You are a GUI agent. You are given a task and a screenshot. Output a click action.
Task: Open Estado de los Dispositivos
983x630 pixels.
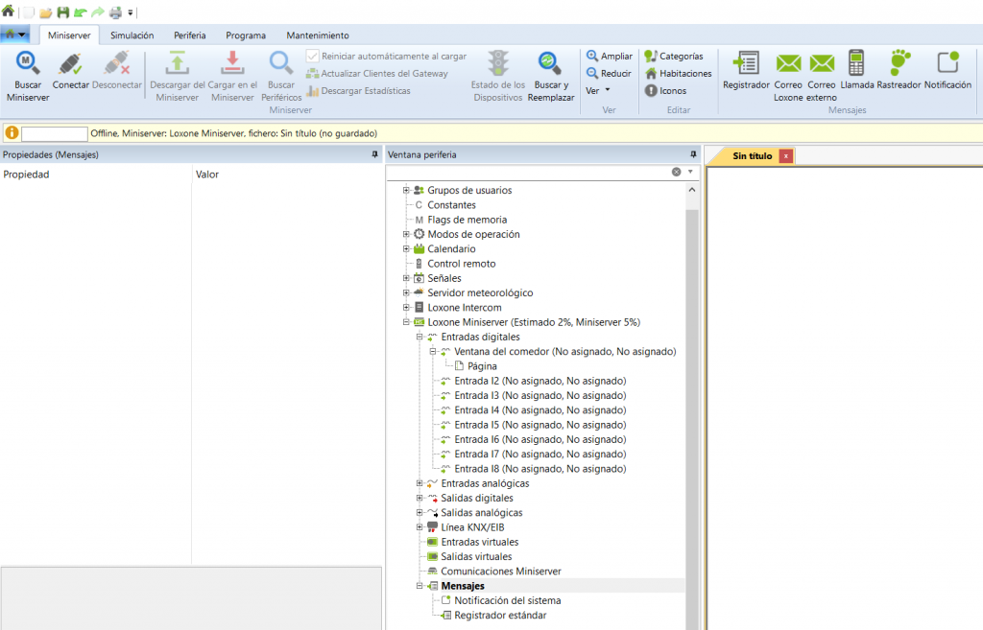[x=497, y=72]
